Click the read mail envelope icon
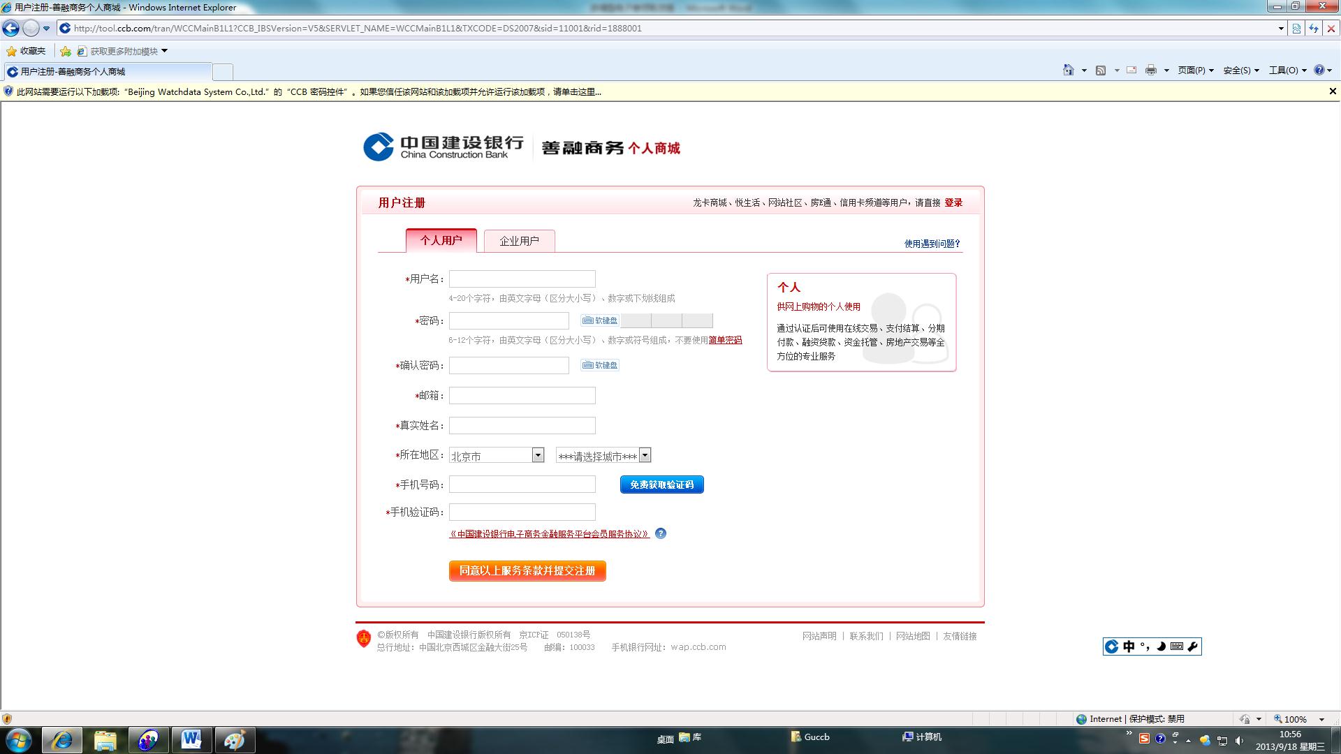1341x754 pixels. tap(1131, 70)
